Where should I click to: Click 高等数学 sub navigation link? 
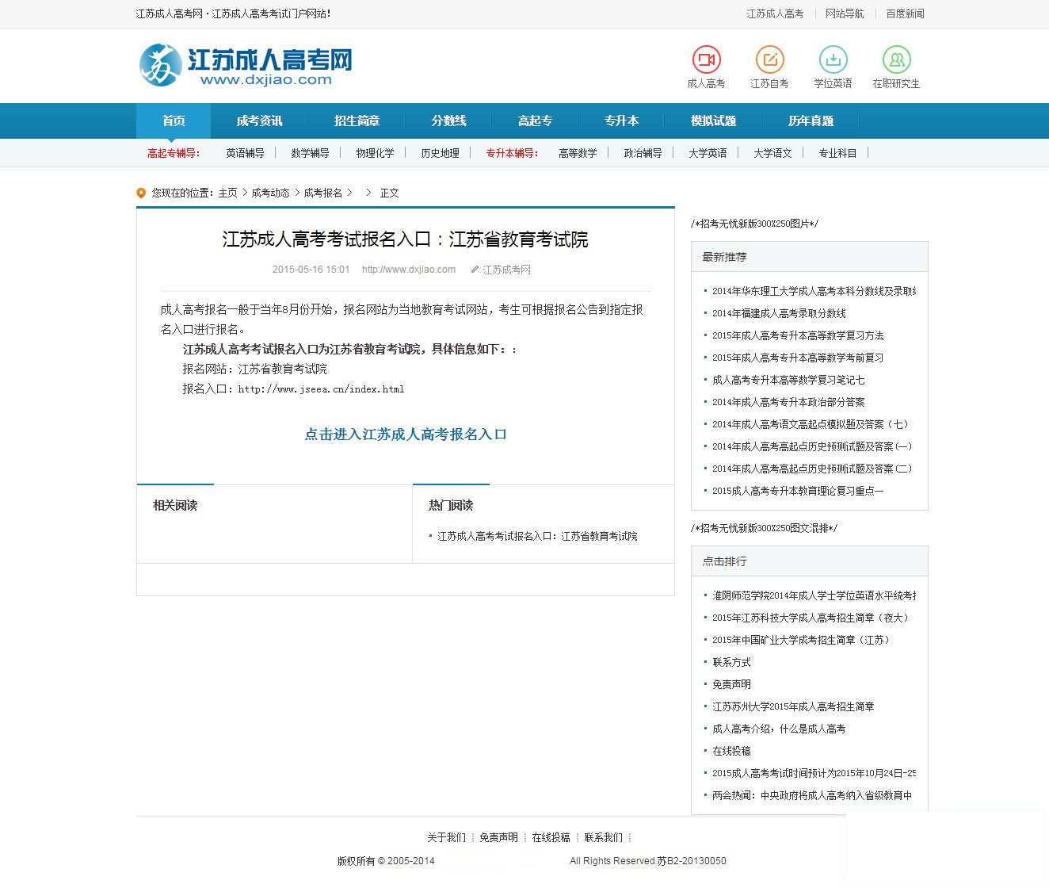578,153
